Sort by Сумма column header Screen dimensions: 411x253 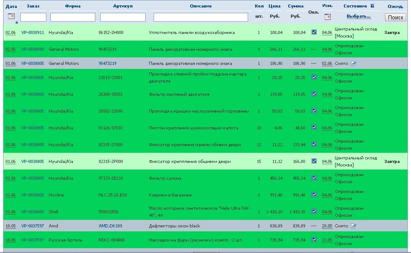click(x=295, y=6)
